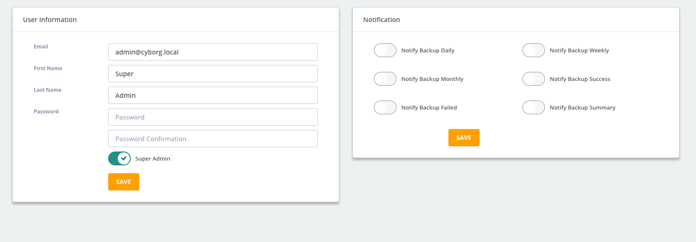Focus the Password Confirmation field
This screenshot has width=696, height=242.
click(x=213, y=139)
